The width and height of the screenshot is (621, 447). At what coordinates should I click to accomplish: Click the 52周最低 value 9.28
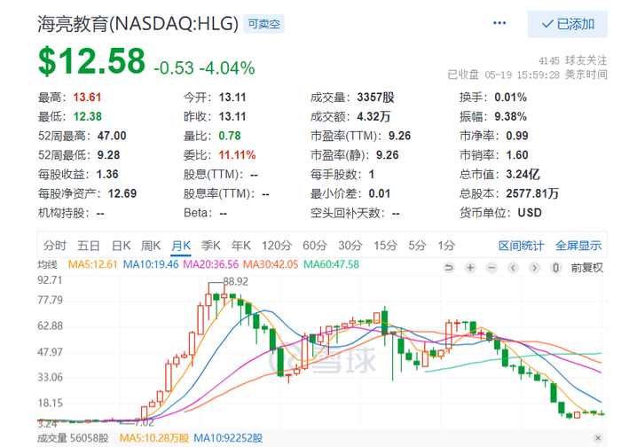coord(108,155)
